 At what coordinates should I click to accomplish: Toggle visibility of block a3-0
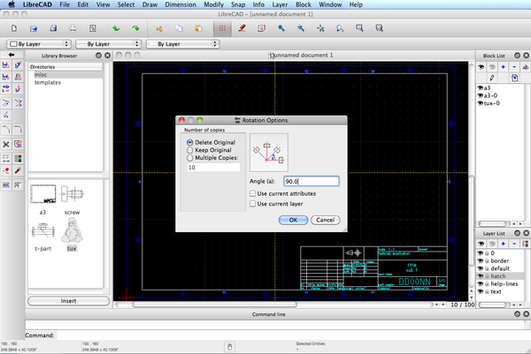(481, 95)
